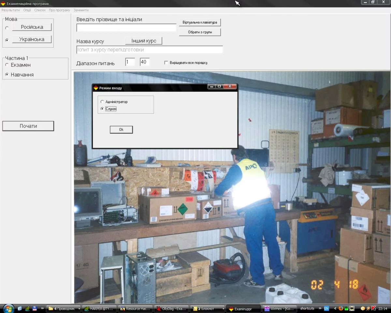Click the Віртуальна клавіатура button
The width and height of the screenshot is (391, 313).
200,22
